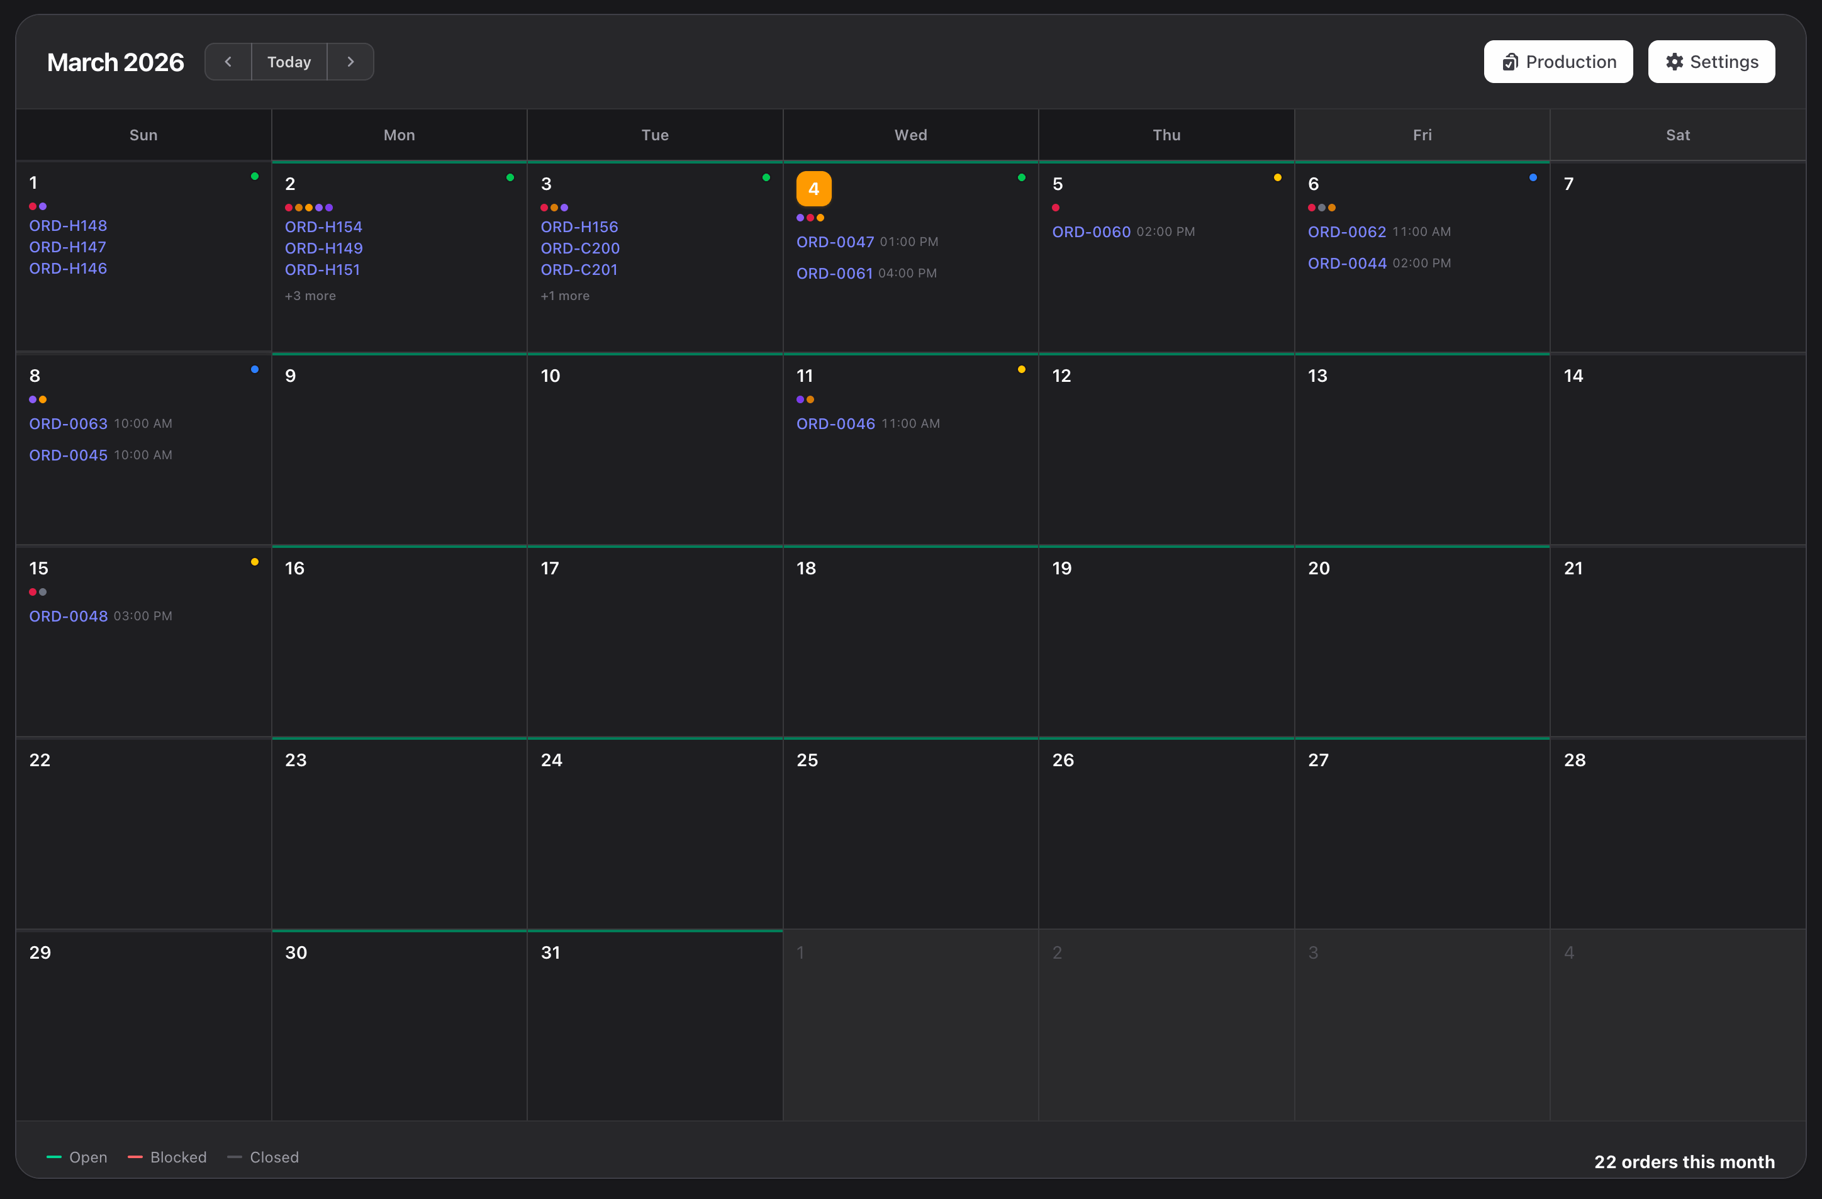Open order ORD-0047 on March 4
Image resolution: width=1822 pixels, height=1199 pixels.
click(x=834, y=241)
